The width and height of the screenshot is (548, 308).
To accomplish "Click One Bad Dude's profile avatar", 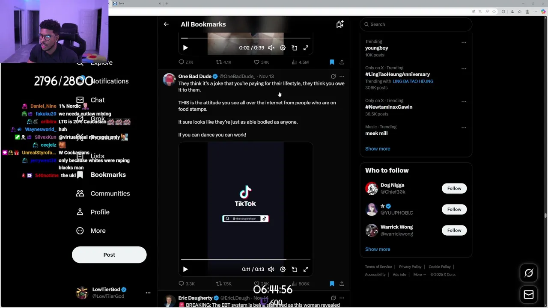I will (169, 80).
